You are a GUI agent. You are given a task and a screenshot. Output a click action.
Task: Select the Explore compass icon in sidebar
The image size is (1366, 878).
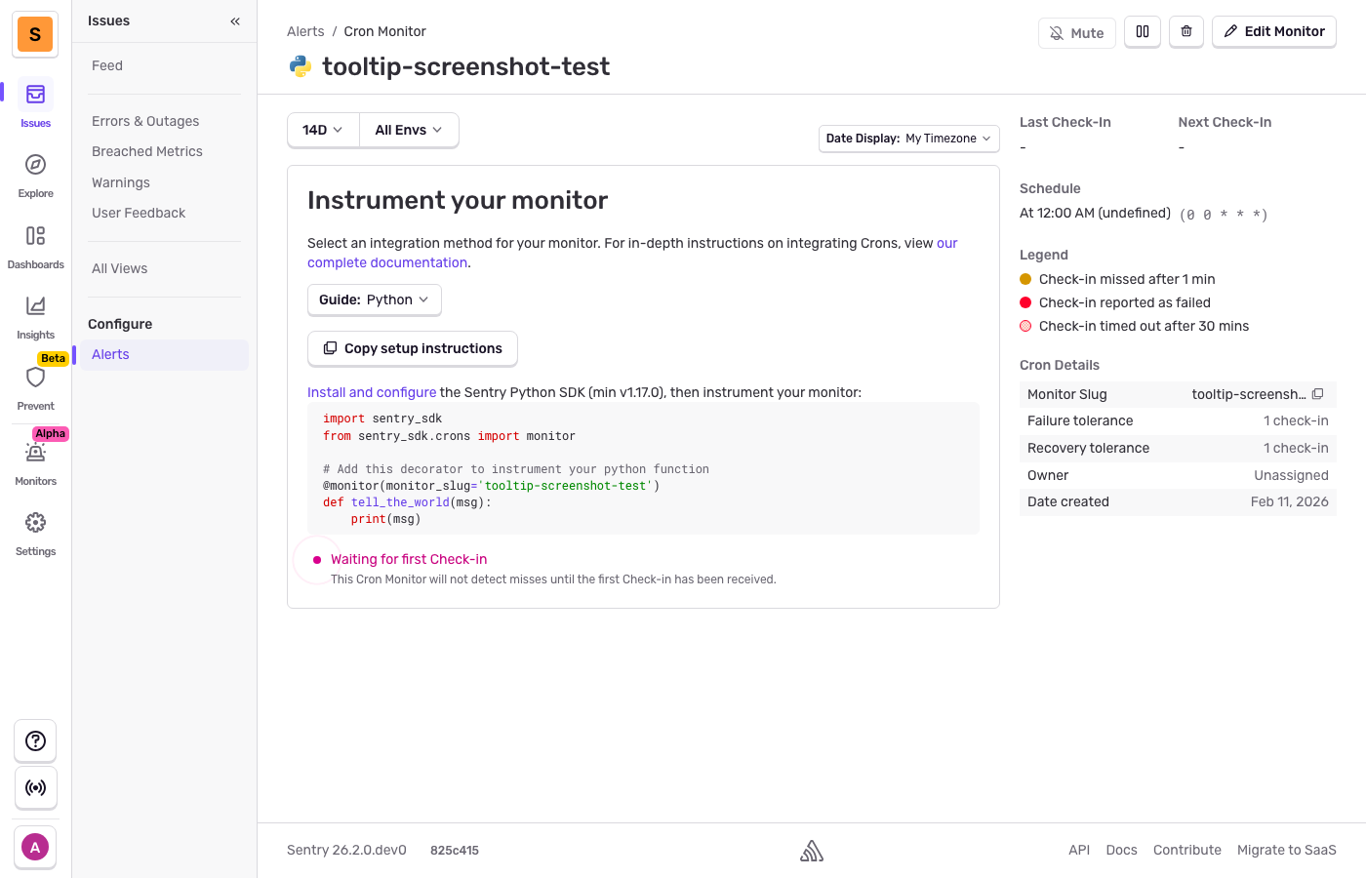click(x=35, y=166)
